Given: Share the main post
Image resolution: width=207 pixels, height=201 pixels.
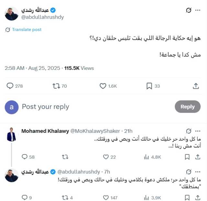Looking at the screenshot, I should tap(196, 86).
